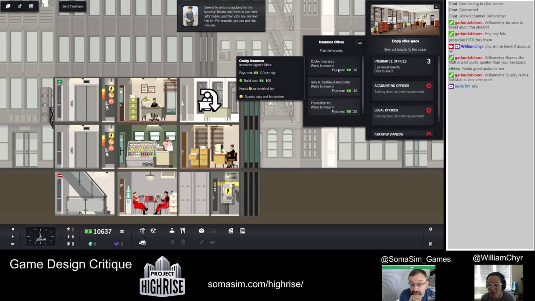The width and height of the screenshot is (535, 301).
Task: Open the fork-and-knife restaurants category
Action: [x=183, y=231]
